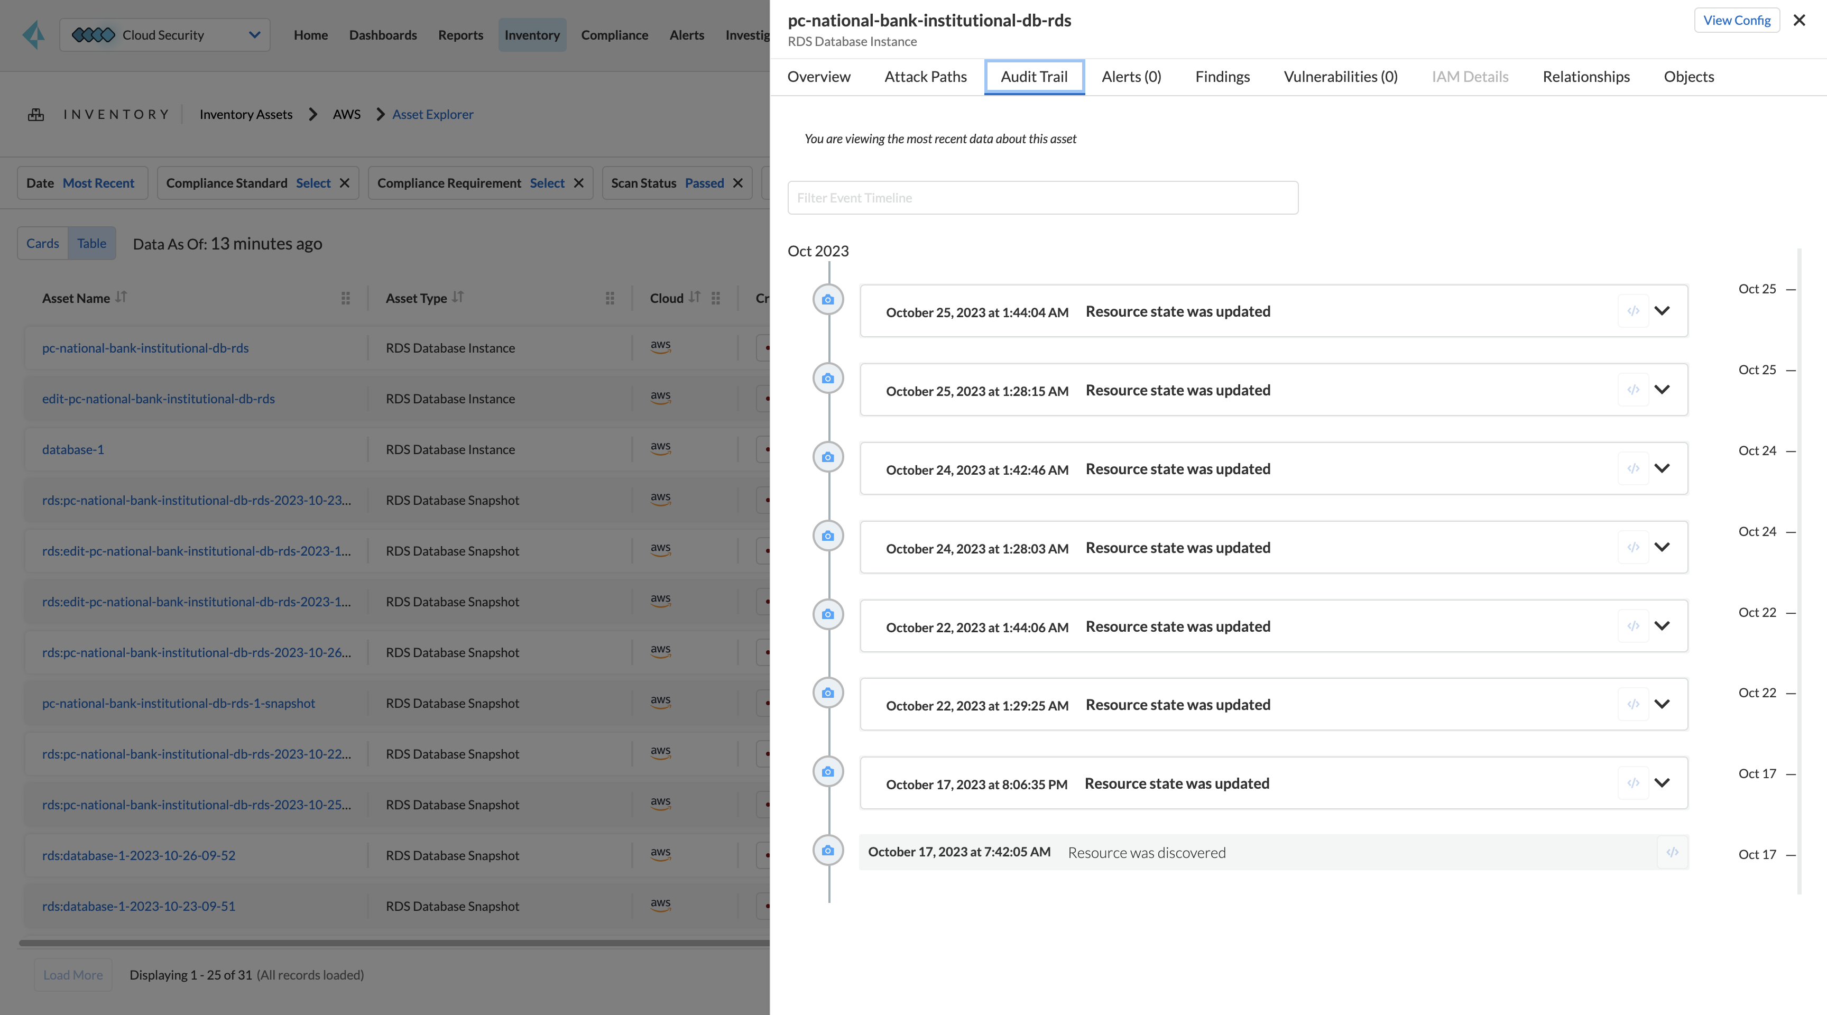Switch to the Attack Paths tab
Image resolution: width=1827 pixels, height=1015 pixels.
pyautogui.click(x=926, y=76)
